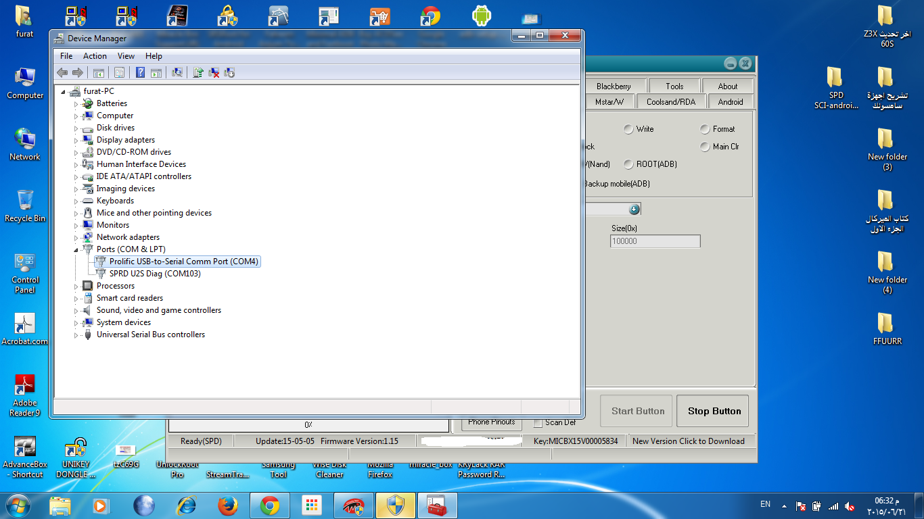Click the Start Button in Miracle Box
924x519 pixels.
tap(637, 411)
